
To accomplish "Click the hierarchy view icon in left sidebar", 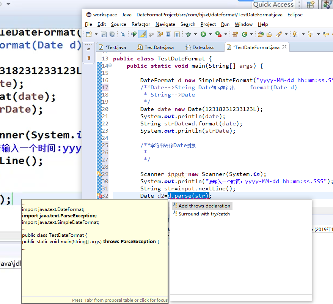I will pyautogui.click(x=88, y=58).
